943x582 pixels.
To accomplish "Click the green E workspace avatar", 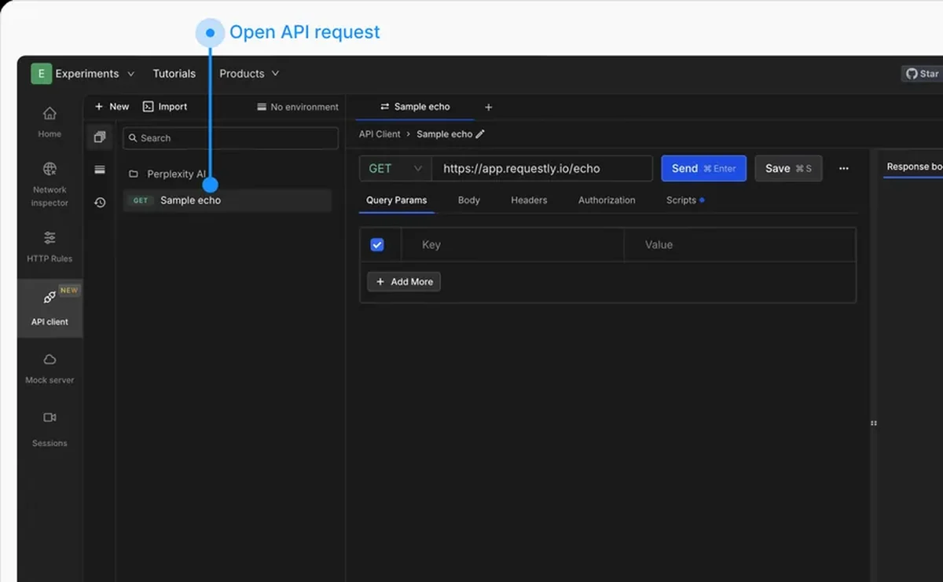I will pyautogui.click(x=41, y=74).
